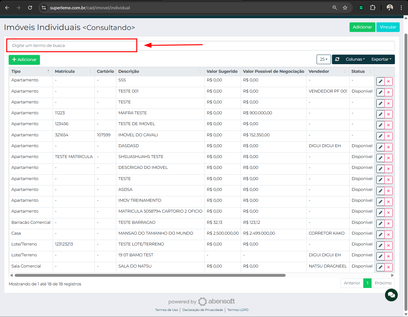Open the browser extensions puzzle icon
The height and width of the screenshot is (317, 408).
[x=373, y=8]
